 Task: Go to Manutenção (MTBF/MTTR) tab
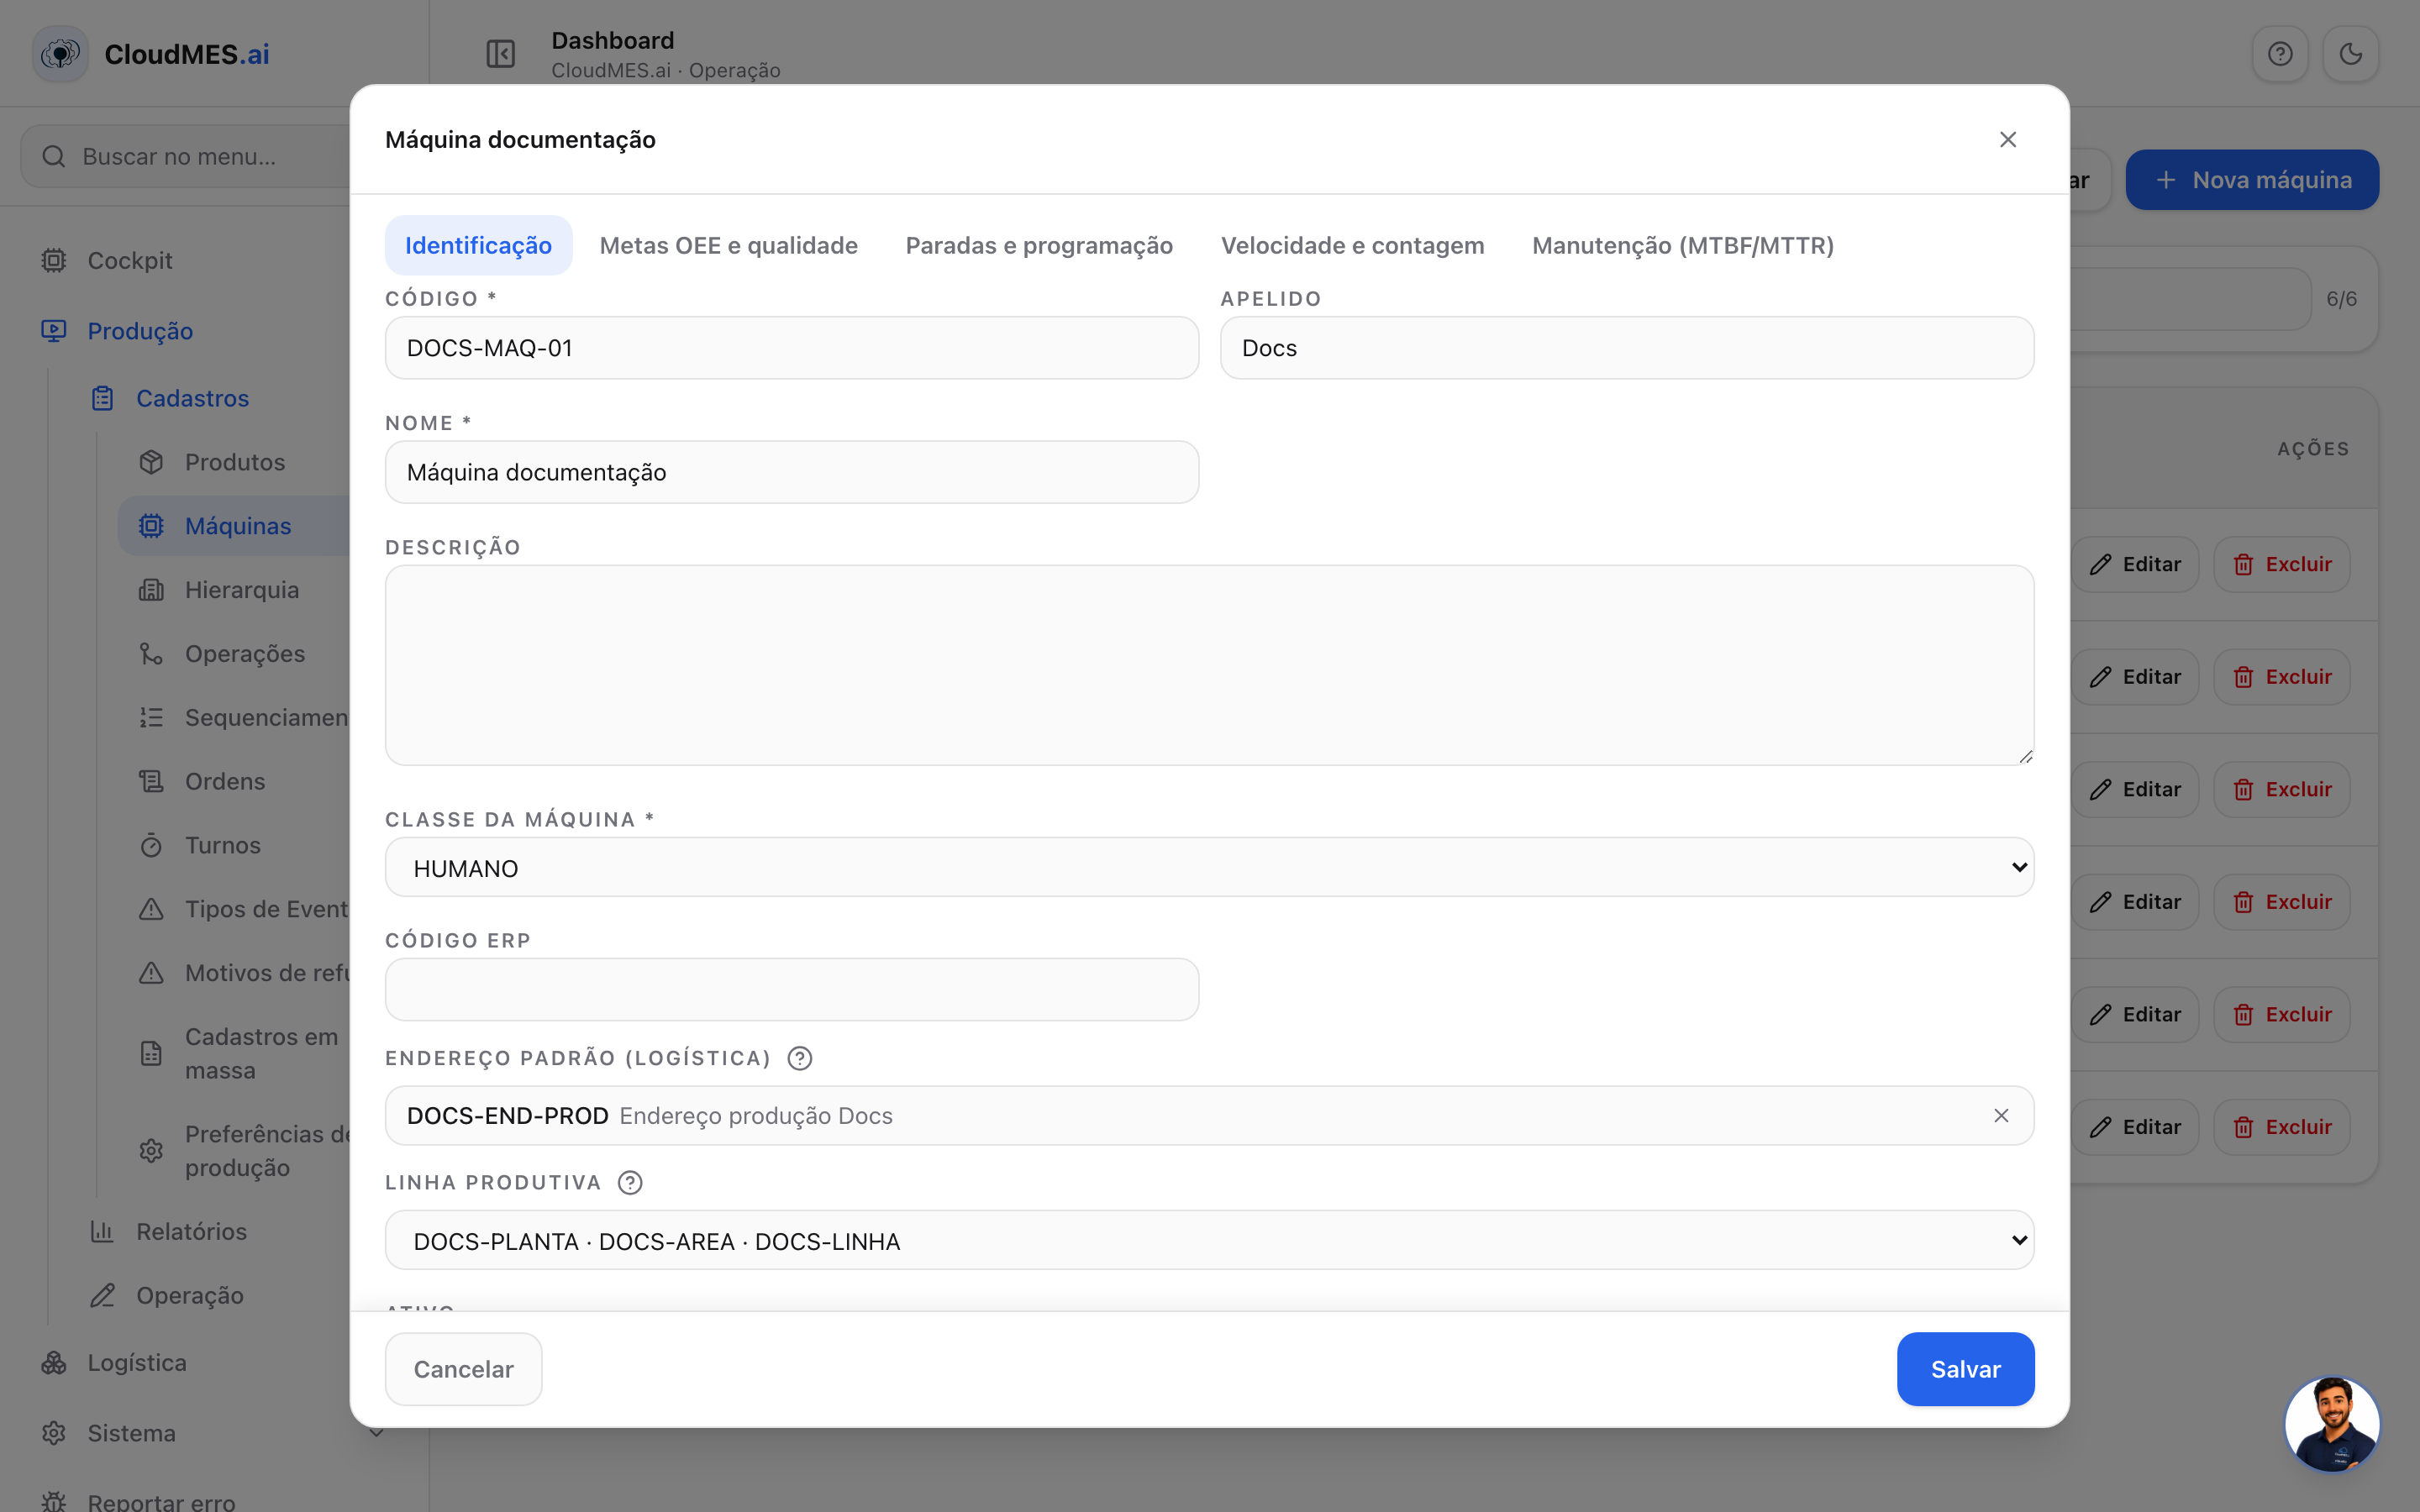coord(1683,245)
